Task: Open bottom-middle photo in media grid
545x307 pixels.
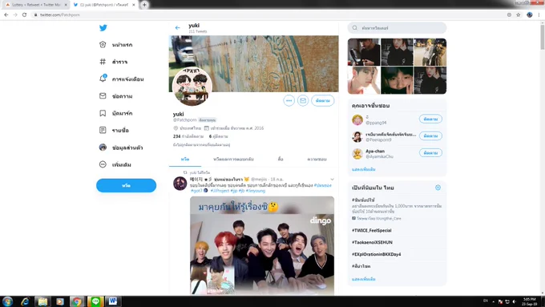Action: 397,80
